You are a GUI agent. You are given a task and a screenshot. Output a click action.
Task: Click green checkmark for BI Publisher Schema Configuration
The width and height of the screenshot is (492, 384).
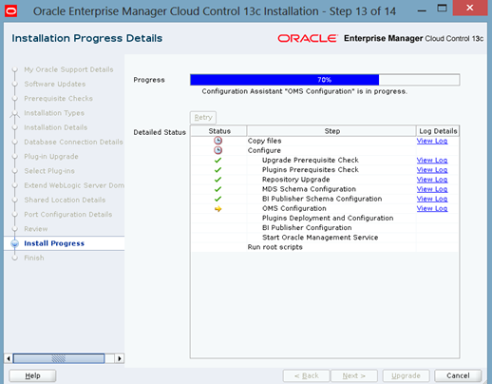point(218,199)
